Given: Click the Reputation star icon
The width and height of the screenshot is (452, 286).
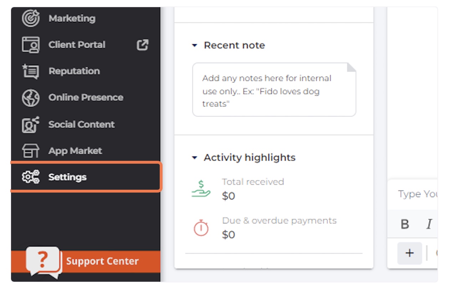Looking at the screenshot, I should pos(31,71).
